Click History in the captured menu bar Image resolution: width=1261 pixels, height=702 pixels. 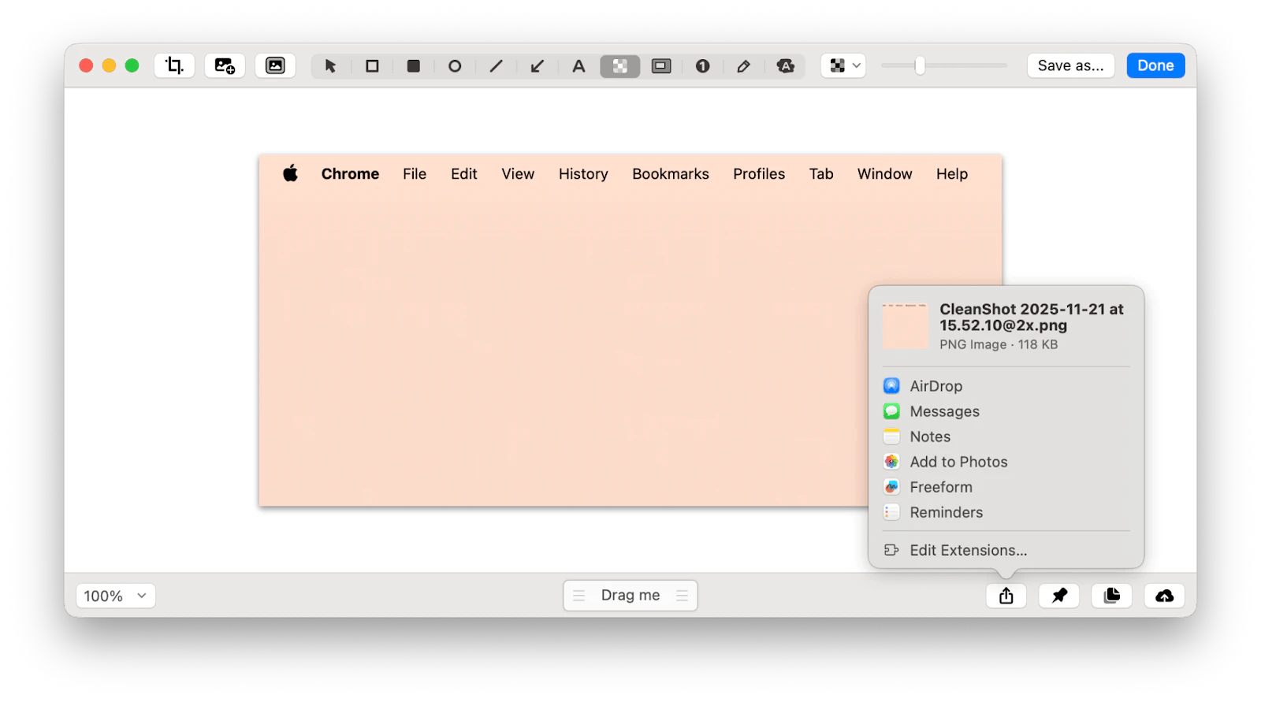583,174
